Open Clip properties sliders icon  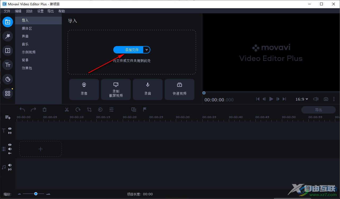click(111, 110)
